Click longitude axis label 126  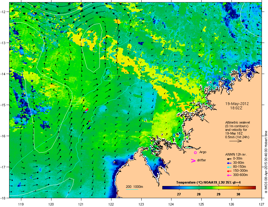click(231, 204)
